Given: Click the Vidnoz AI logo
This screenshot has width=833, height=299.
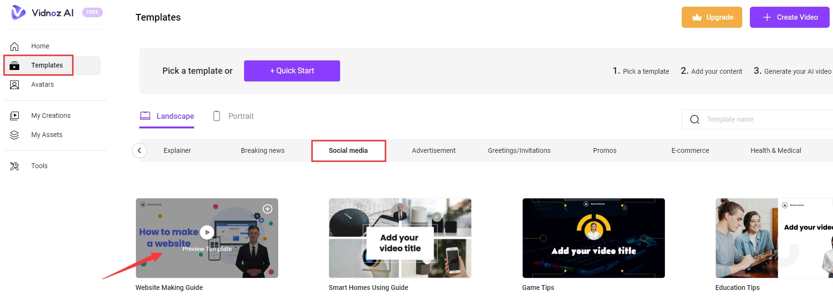Looking at the screenshot, I should (42, 12).
